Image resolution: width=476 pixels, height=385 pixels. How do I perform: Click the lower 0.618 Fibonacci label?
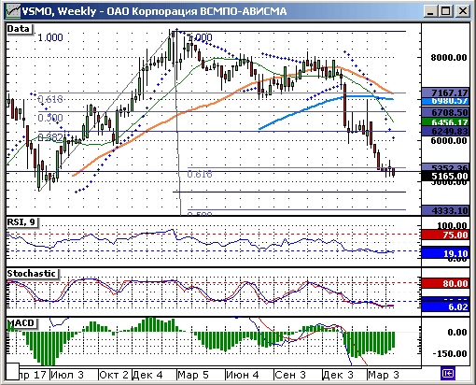pos(200,174)
